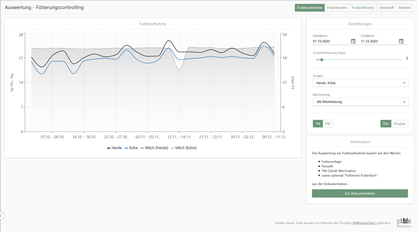Expand the Milchleistung dropdown
This screenshot has width=417, height=232.
(360, 102)
